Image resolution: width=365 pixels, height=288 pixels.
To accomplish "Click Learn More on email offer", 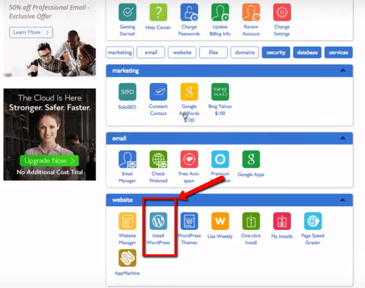I will (31, 32).
